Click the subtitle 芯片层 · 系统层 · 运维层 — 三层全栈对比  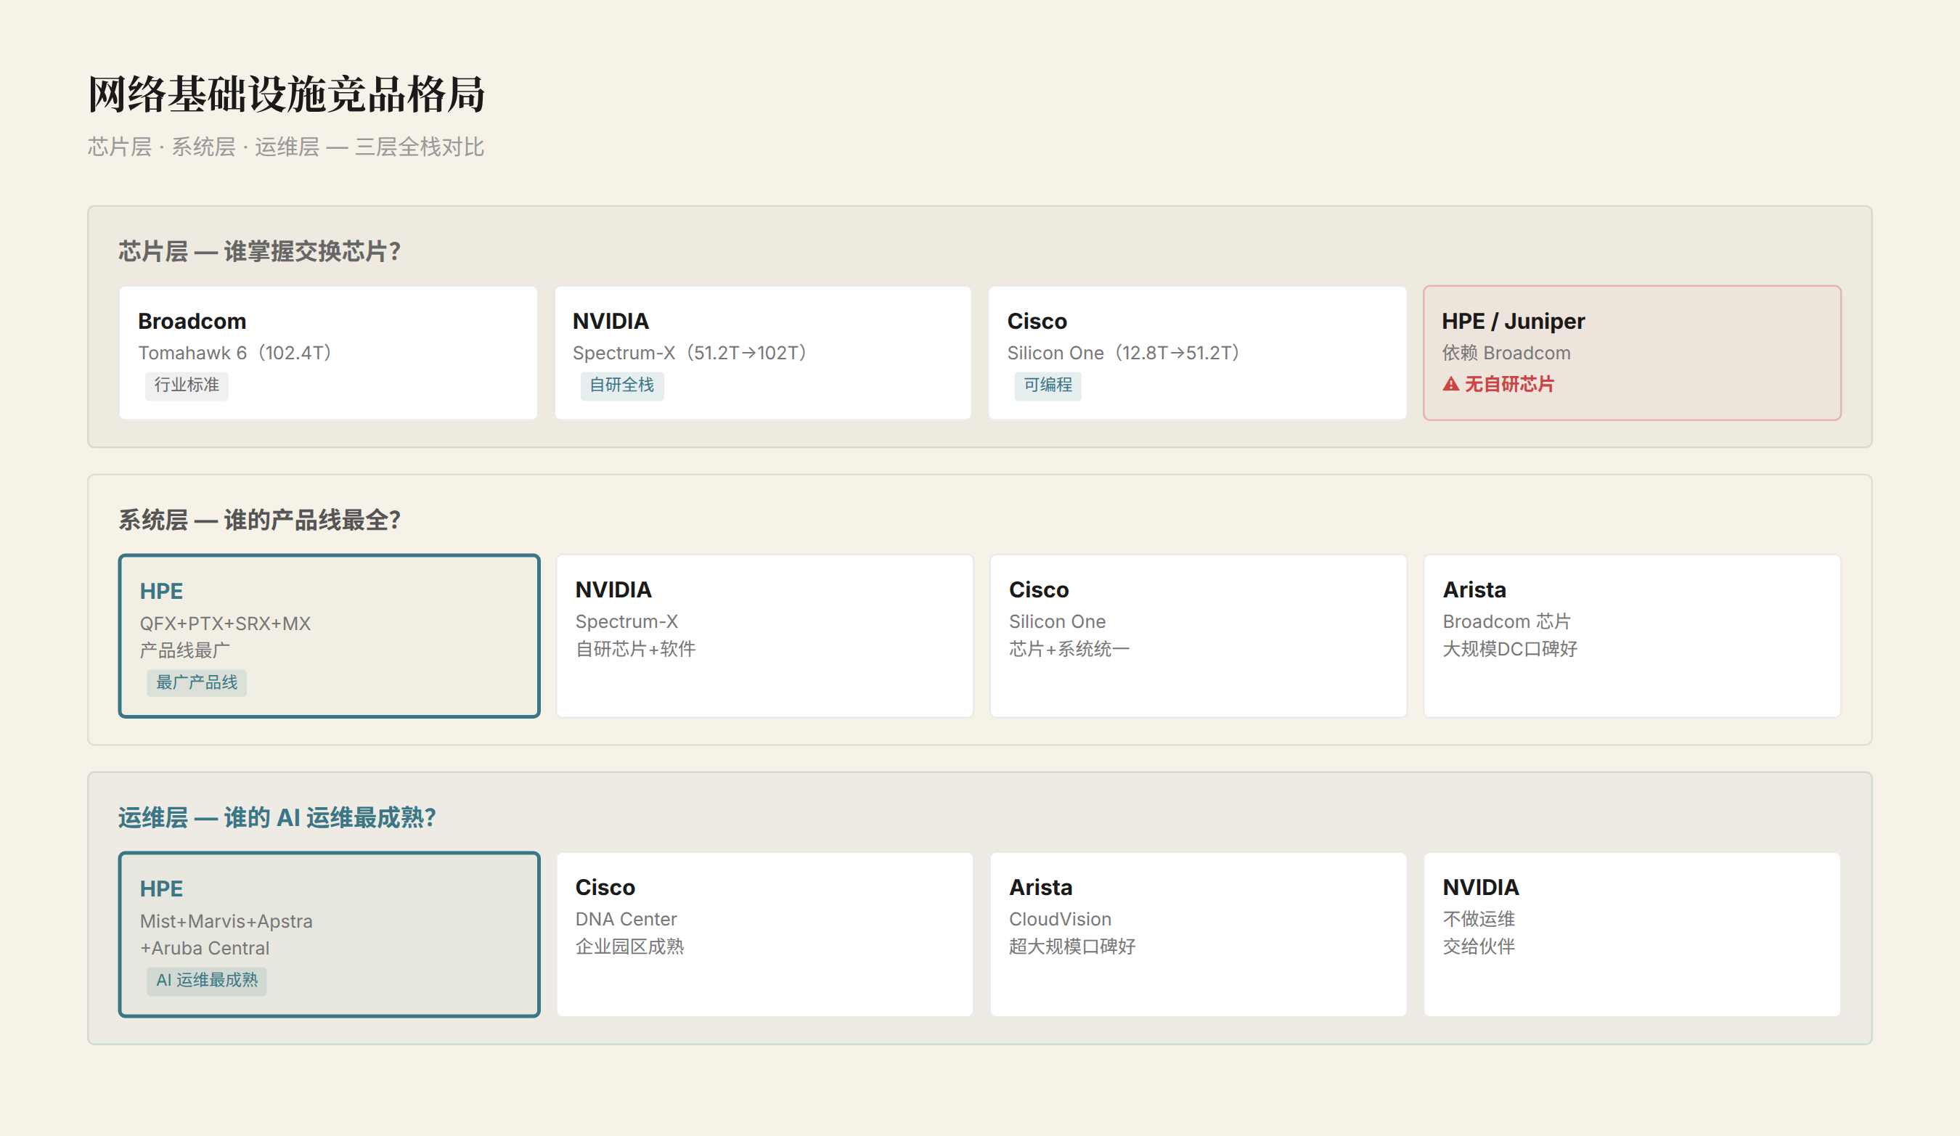tap(285, 147)
